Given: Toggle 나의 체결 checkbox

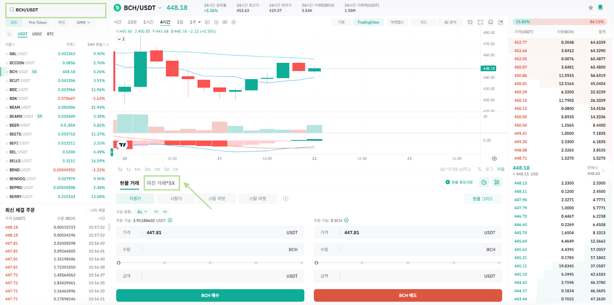Looking at the screenshot, I should 87,210.
